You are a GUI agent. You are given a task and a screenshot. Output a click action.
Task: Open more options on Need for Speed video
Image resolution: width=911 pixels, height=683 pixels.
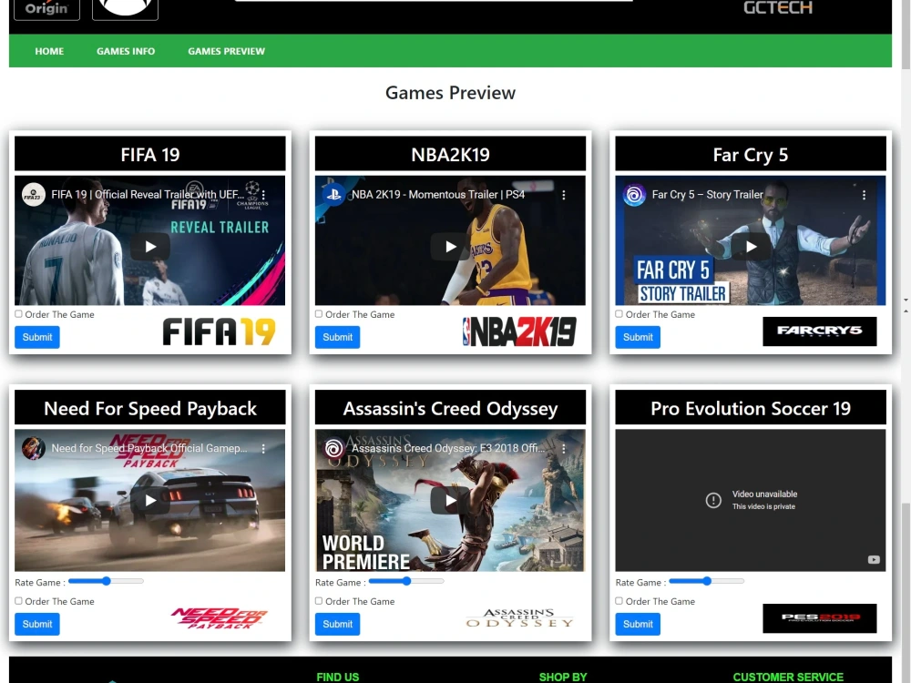tap(263, 448)
